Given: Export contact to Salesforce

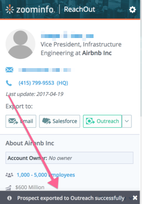Looking at the screenshot, I should click(60, 121).
